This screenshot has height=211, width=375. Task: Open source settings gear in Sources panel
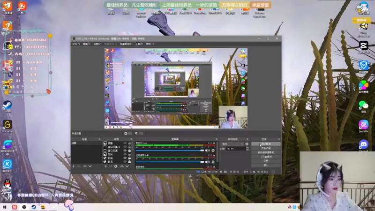tap(116, 166)
